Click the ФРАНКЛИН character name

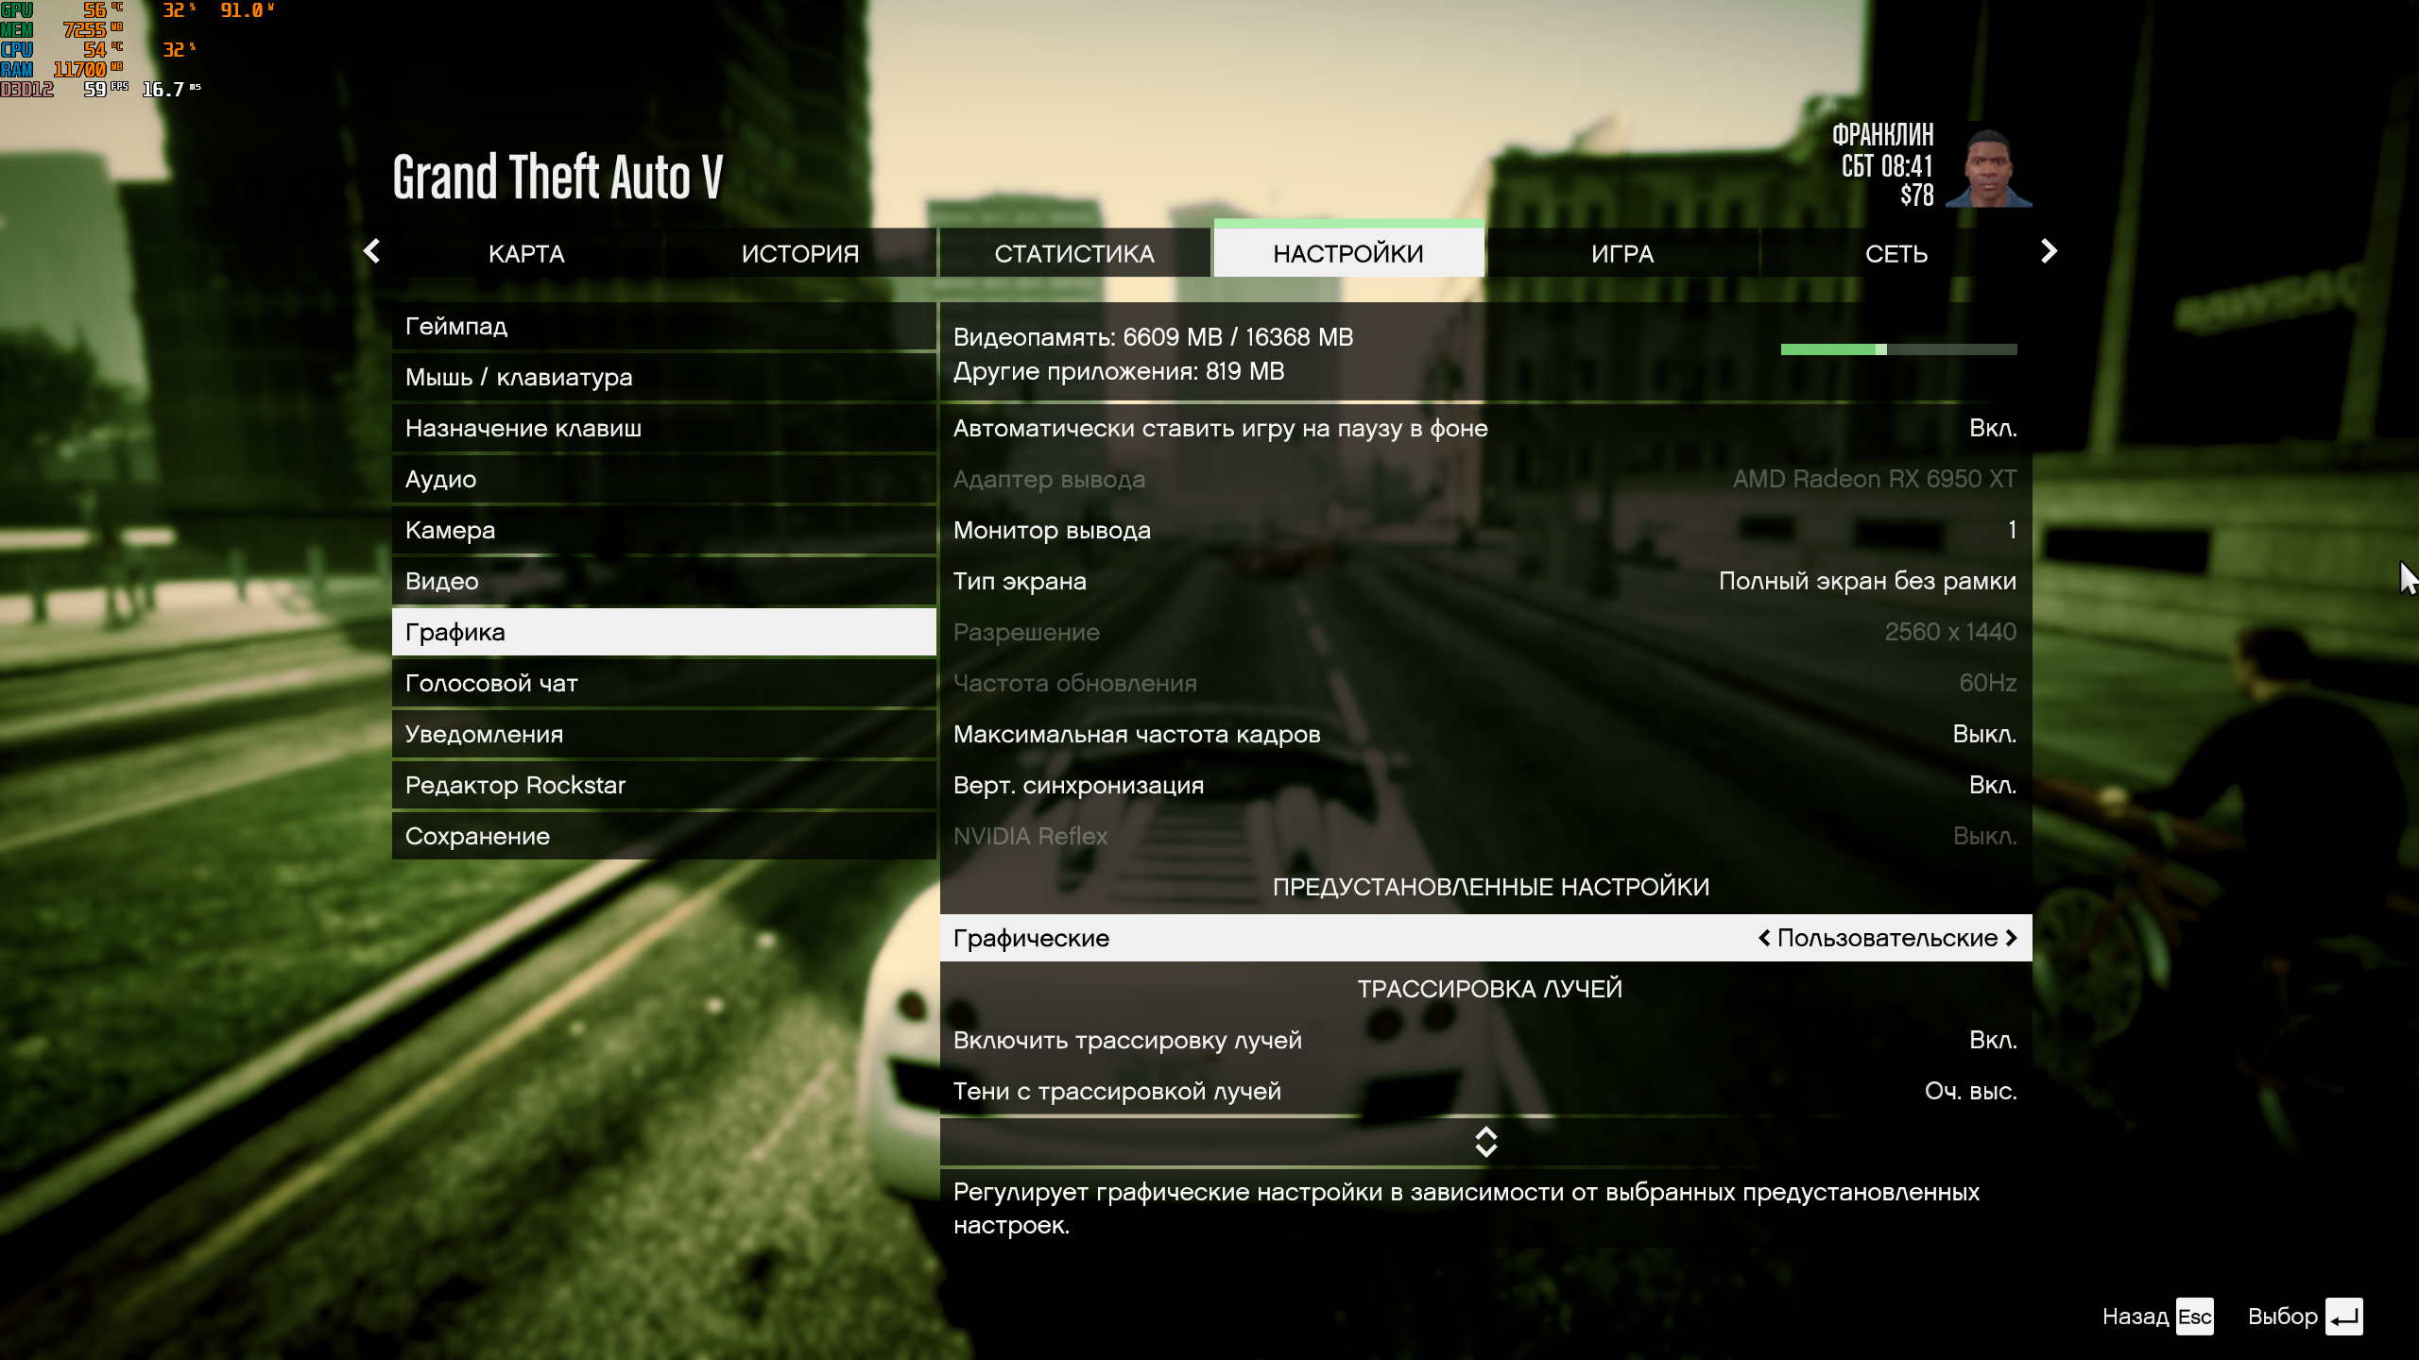click(x=1883, y=135)
